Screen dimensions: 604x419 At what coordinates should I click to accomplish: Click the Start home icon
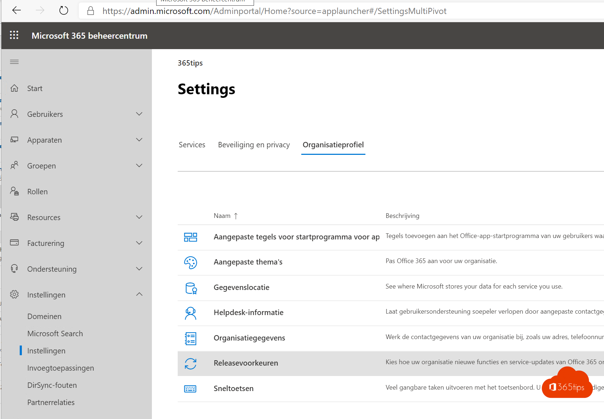pos(14,88)
